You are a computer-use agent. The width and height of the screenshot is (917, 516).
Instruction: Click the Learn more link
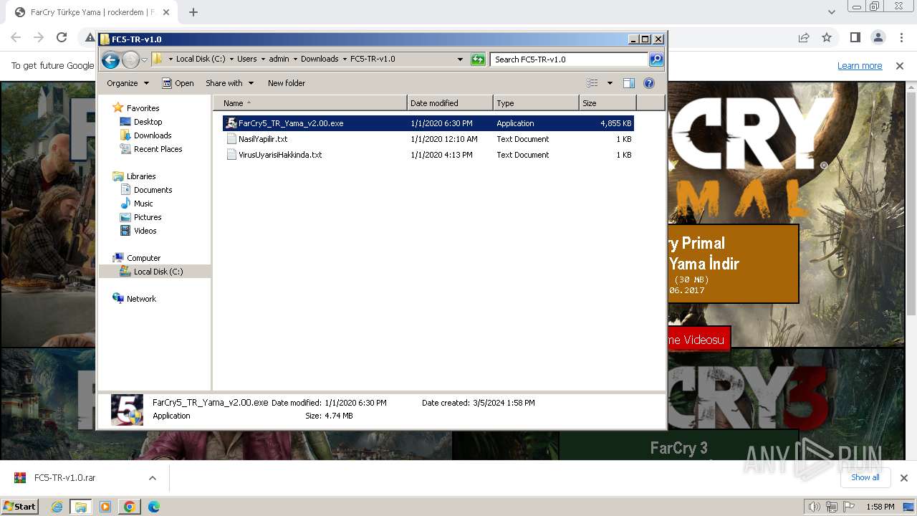coord(860,66)
